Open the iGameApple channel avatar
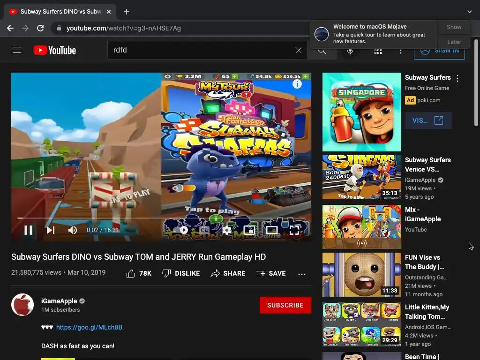The height and width of the screenshot is (360, 480). pos(22,305)
